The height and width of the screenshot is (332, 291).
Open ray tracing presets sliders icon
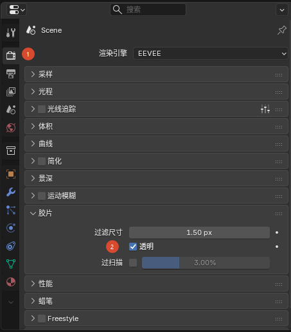[x=265, y=109]
